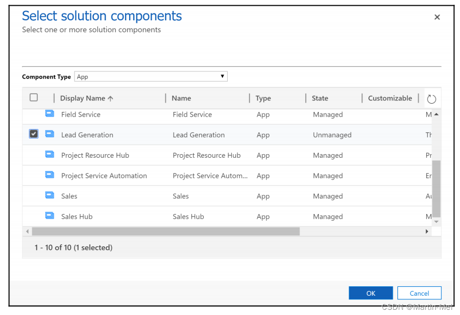
Task: Click the app icon beside Project Resource Hub
Action: tap(49, 154)
